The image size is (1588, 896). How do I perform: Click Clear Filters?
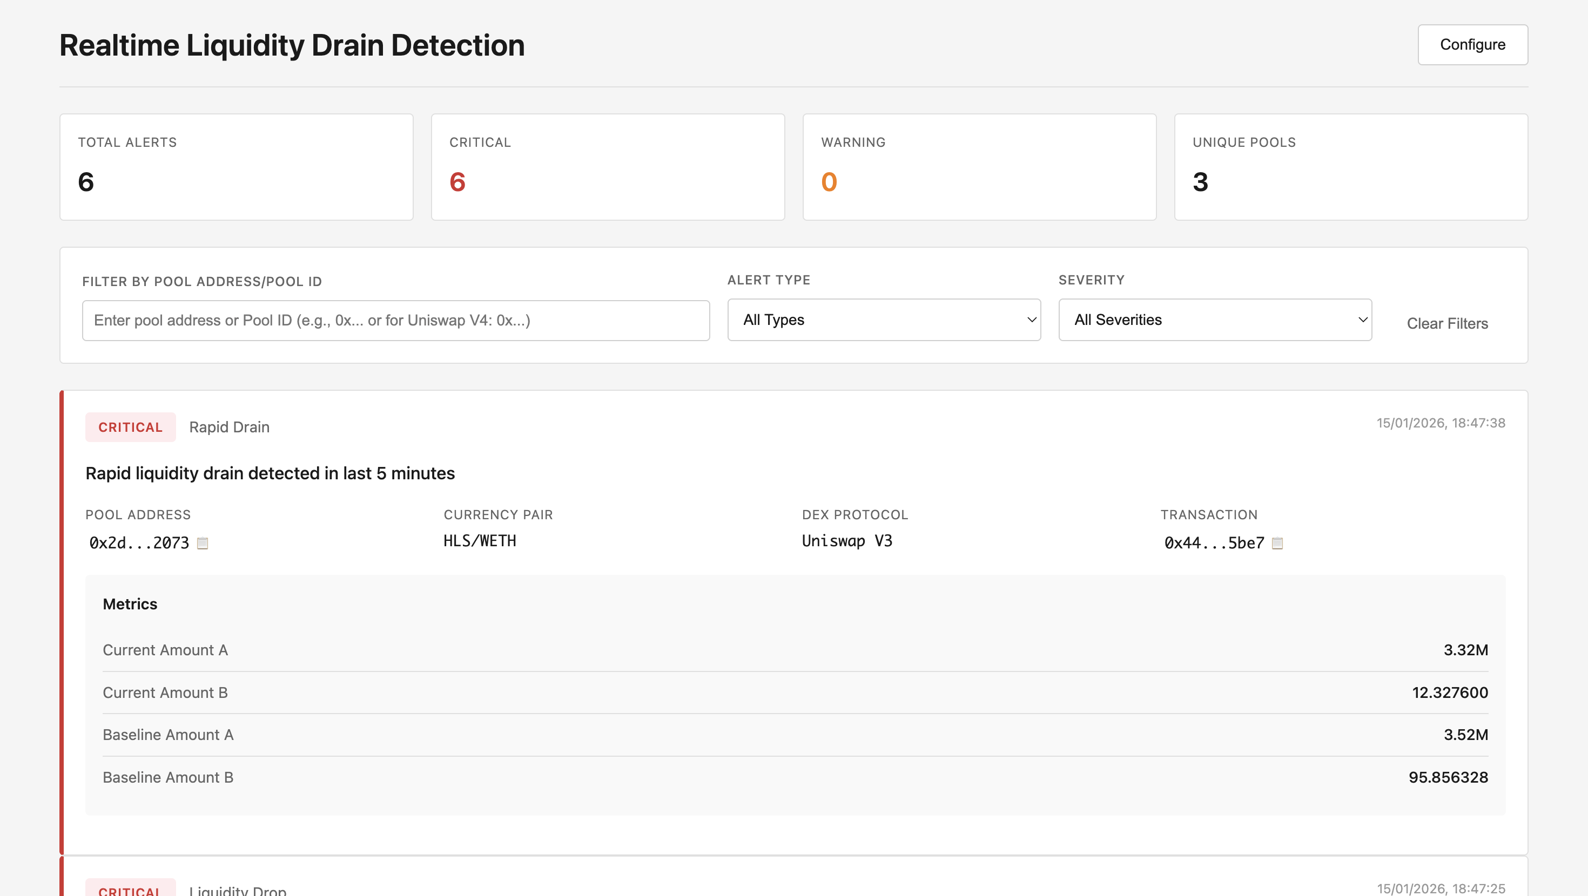1447,323
